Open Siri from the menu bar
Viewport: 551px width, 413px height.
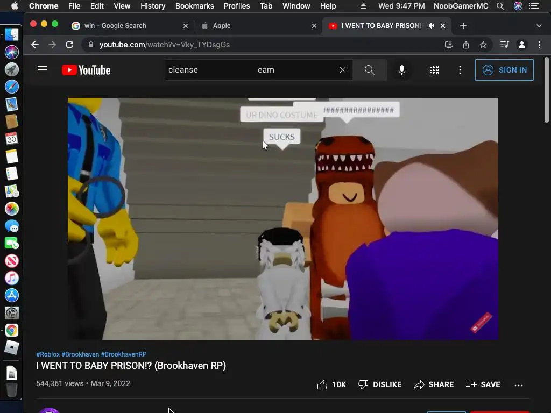518,6
